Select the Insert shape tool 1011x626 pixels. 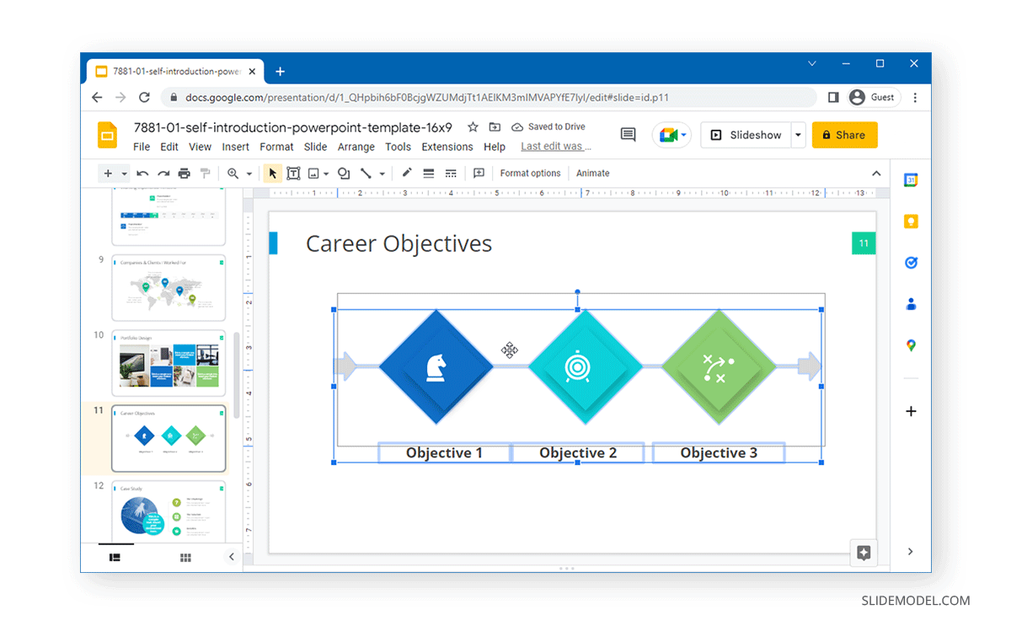[x=343, y=173]
